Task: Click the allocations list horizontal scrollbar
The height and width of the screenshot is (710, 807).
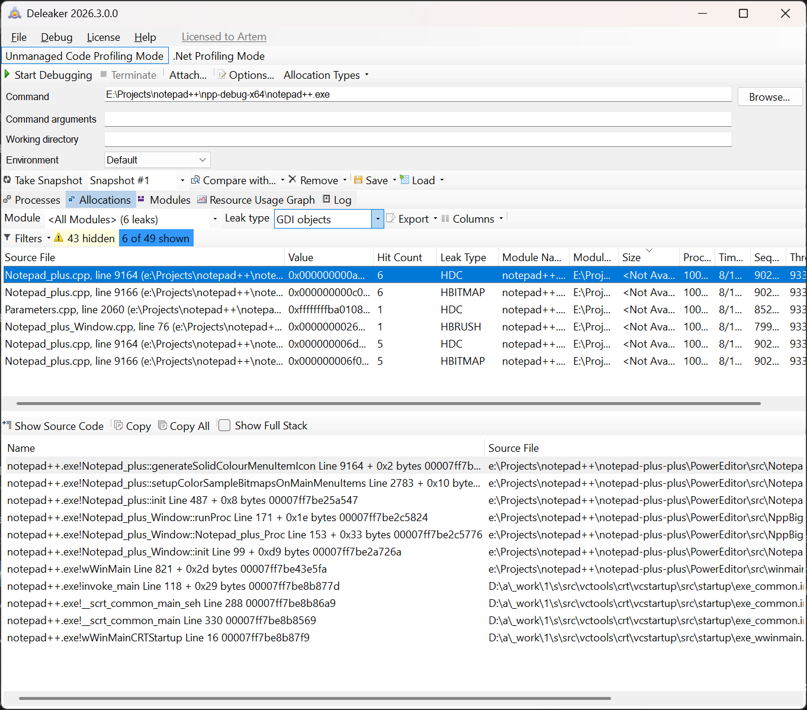Action: click(x=388, y=403)
